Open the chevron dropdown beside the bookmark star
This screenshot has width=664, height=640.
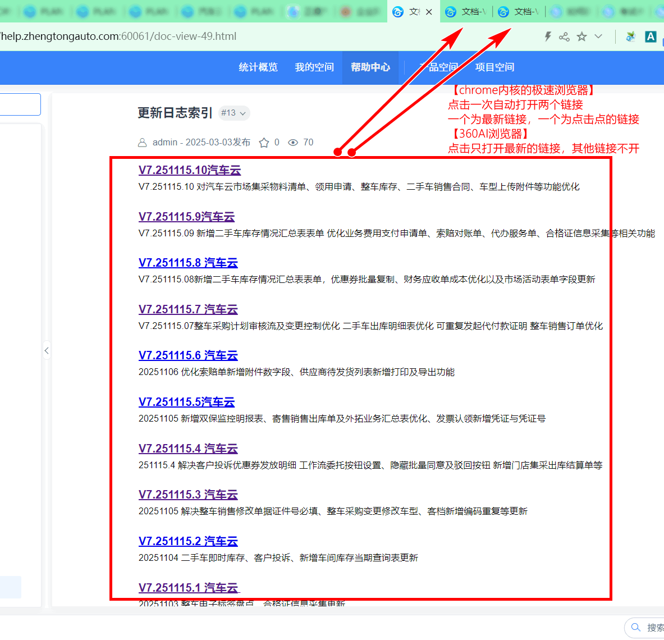click(598, 36)
